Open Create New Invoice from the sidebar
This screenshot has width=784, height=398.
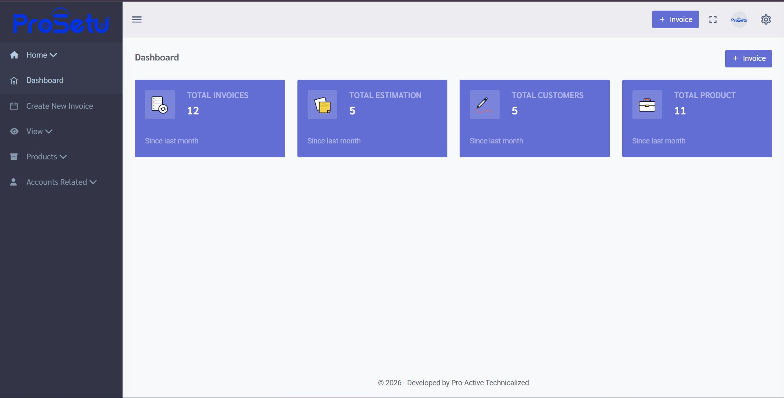coord(61,106)
